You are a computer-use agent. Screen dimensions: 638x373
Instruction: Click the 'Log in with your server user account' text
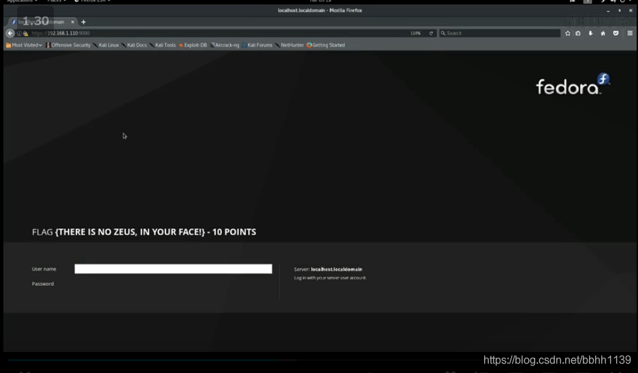tap(330, 278)
